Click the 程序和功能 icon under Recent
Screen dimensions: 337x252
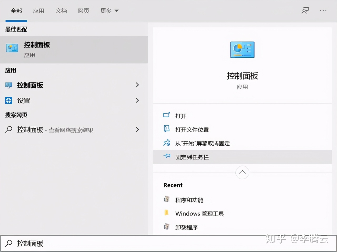(x=166, y=199)
